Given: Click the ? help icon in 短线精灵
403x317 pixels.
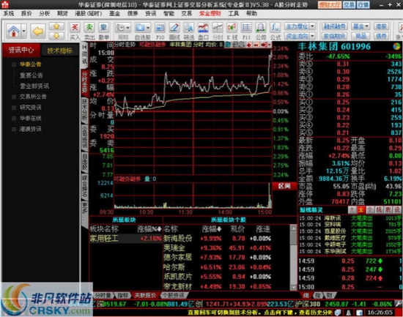Looking at the screenshot, I should (x=352, y=210).
